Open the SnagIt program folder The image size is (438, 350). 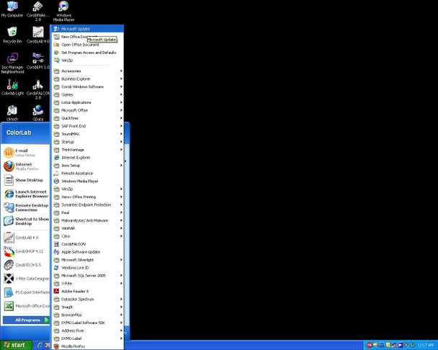pos(87,307)
